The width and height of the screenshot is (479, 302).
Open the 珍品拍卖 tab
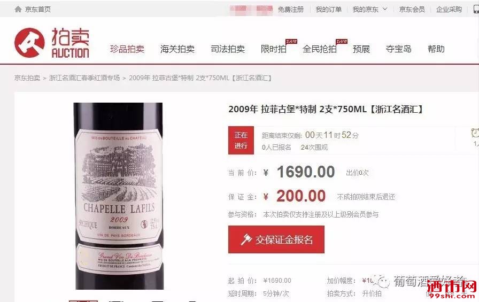[x=127, y=49]
